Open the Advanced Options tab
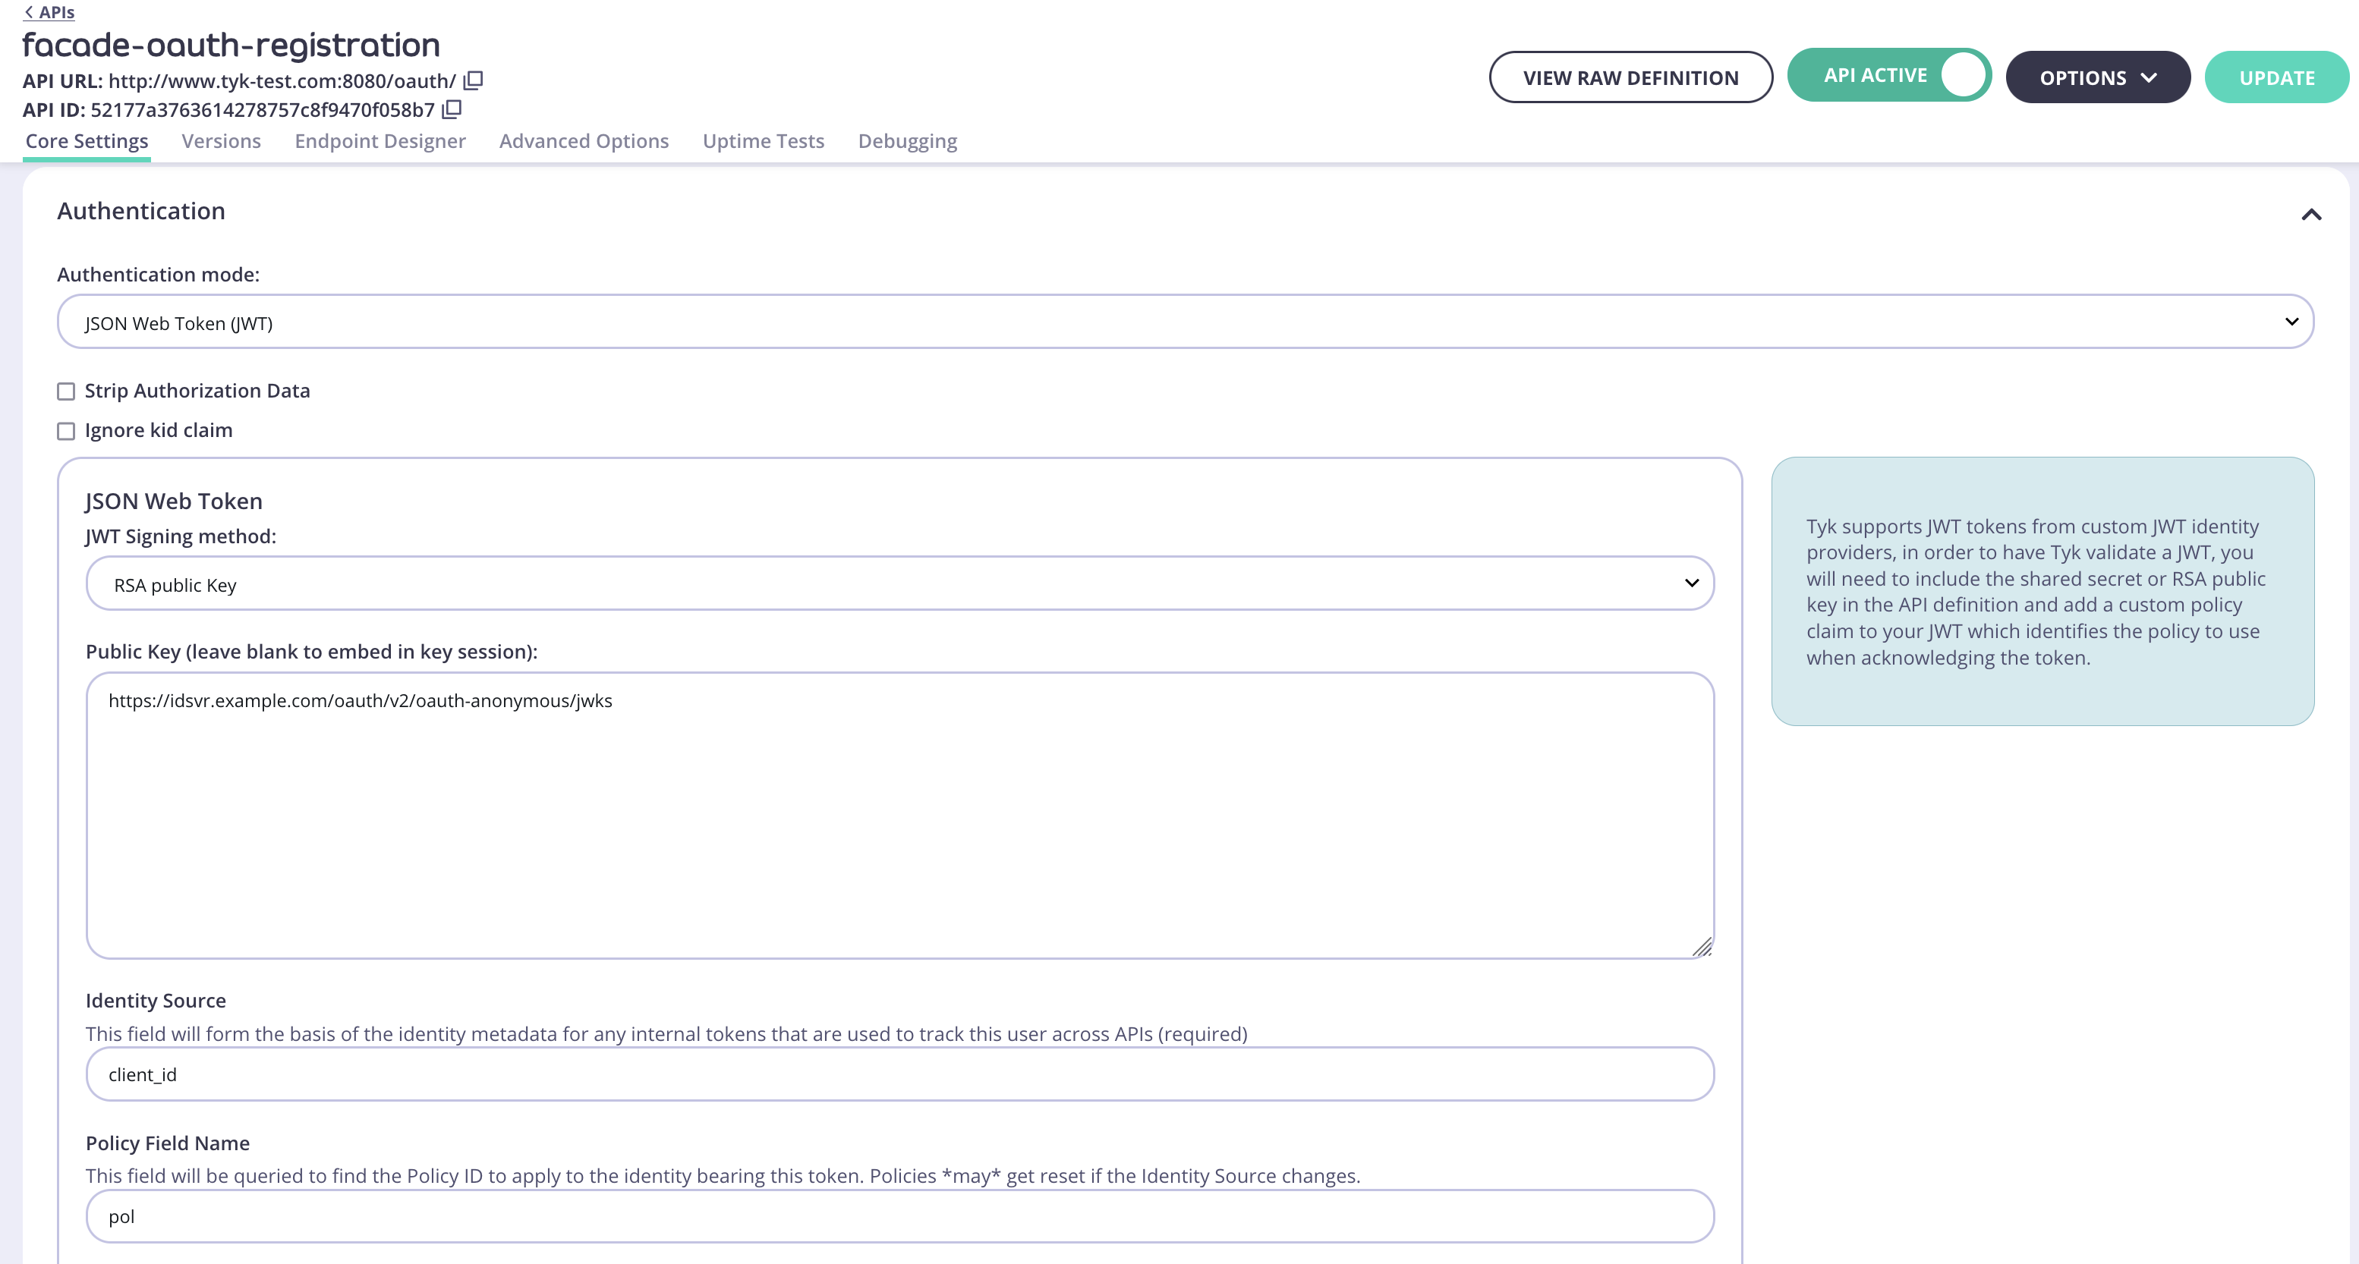 [x=584, y=141]
